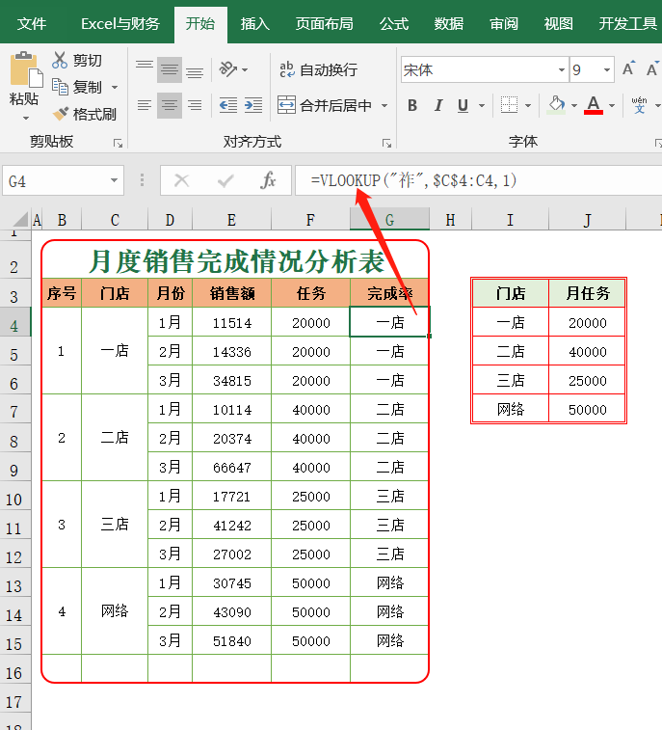The image size is (662, 730).
Task: Open the font name dropdown list
Action: (x=562, y=69)
